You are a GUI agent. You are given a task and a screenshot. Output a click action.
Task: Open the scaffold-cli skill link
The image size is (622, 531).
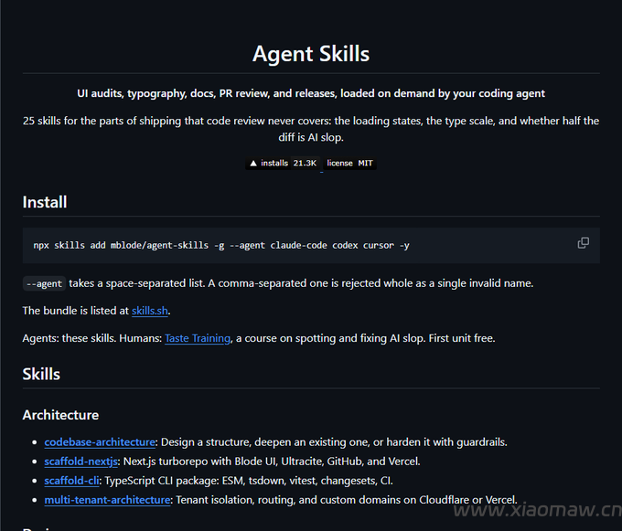click(x=71, y=481)
